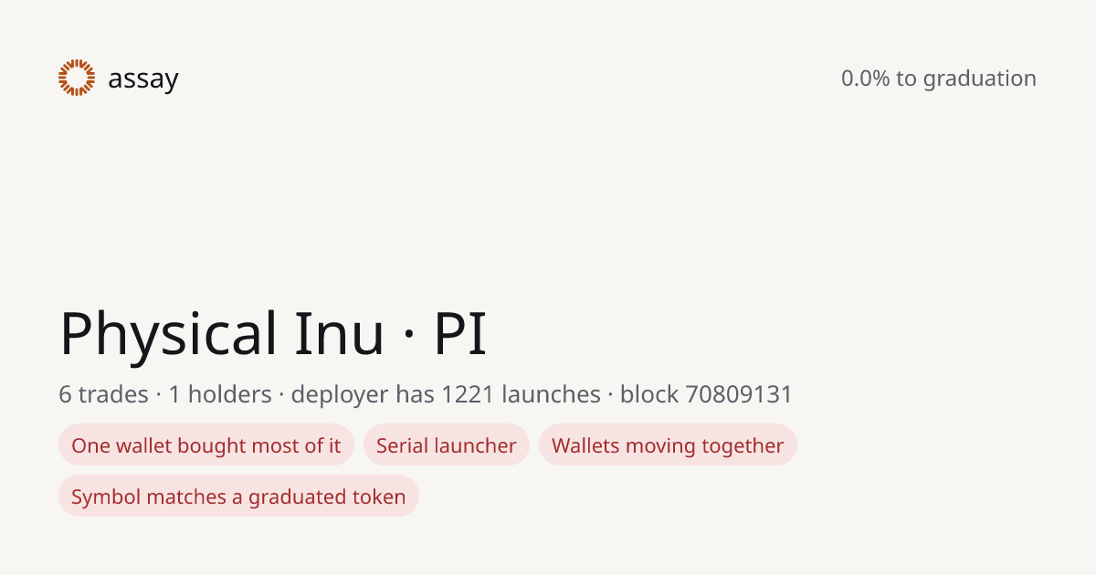1096x575 pixels.
Task: Click the deployer has 1221 launches text
Action: point(446,394)
